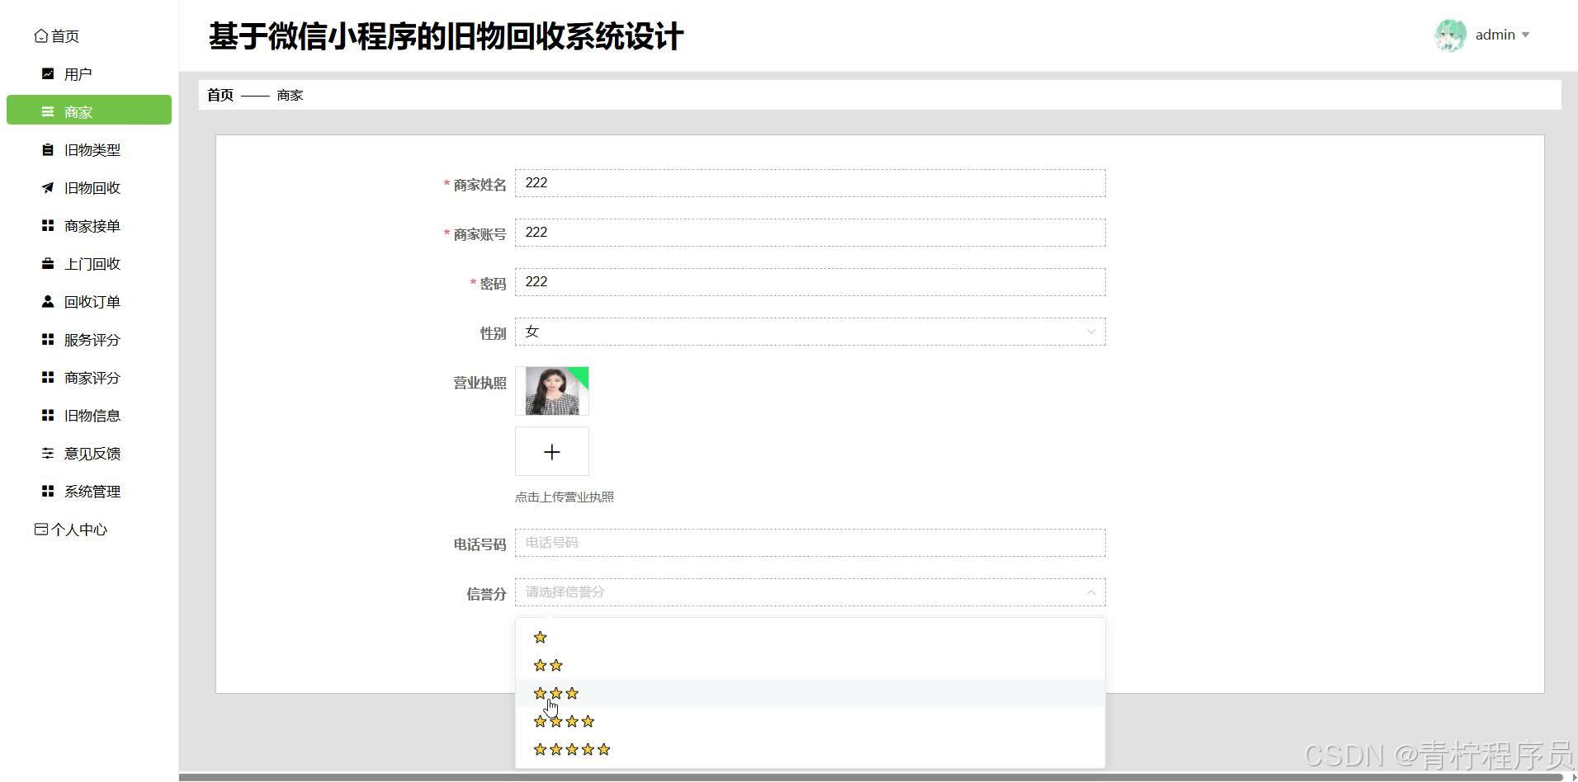1578x782 pixels.
Task: Pick the one-star rating option
Action: coord(540,637)
